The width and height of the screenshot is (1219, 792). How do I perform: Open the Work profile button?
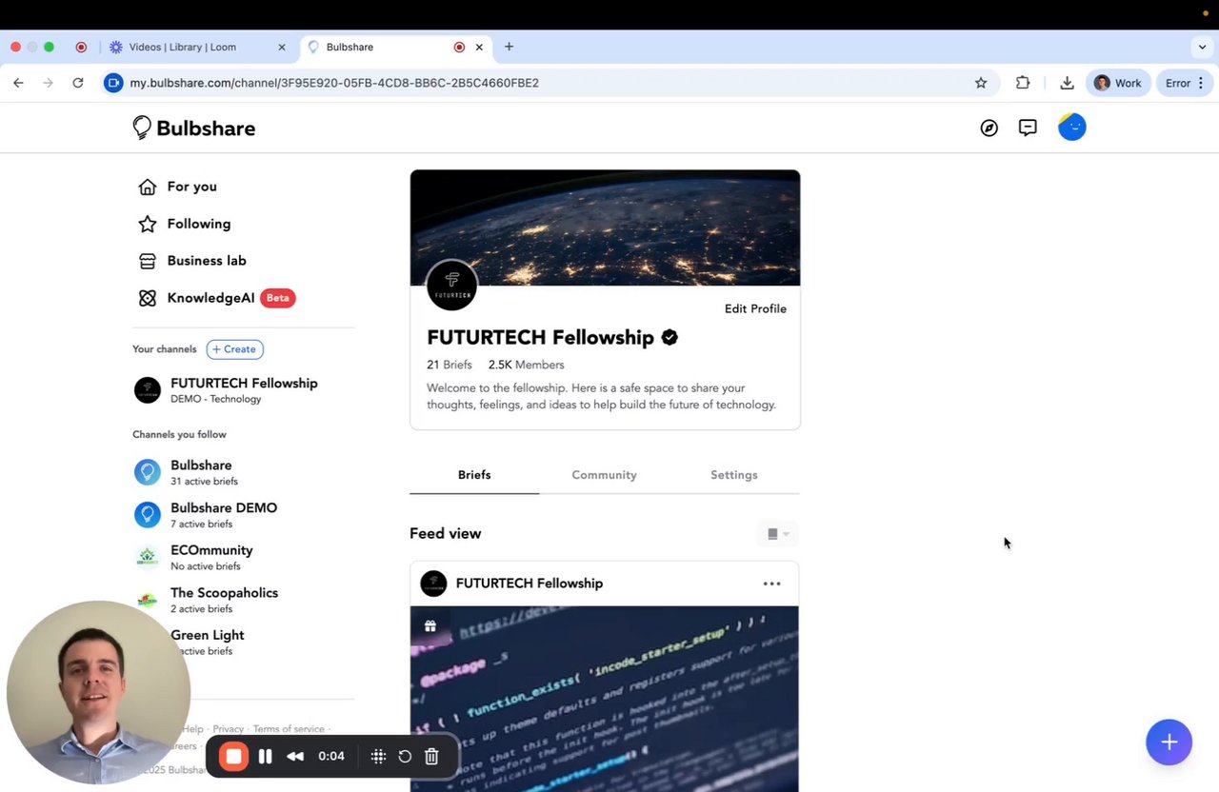(1118, 83)
